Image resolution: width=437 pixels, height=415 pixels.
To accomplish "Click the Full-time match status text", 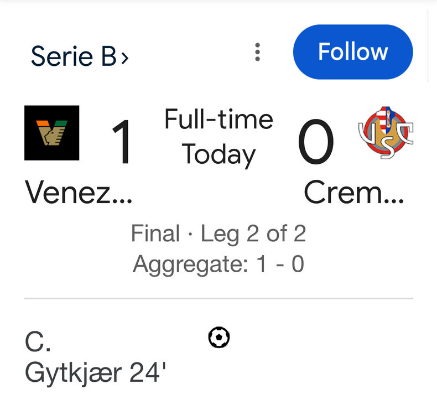I will tap(219, 120).
